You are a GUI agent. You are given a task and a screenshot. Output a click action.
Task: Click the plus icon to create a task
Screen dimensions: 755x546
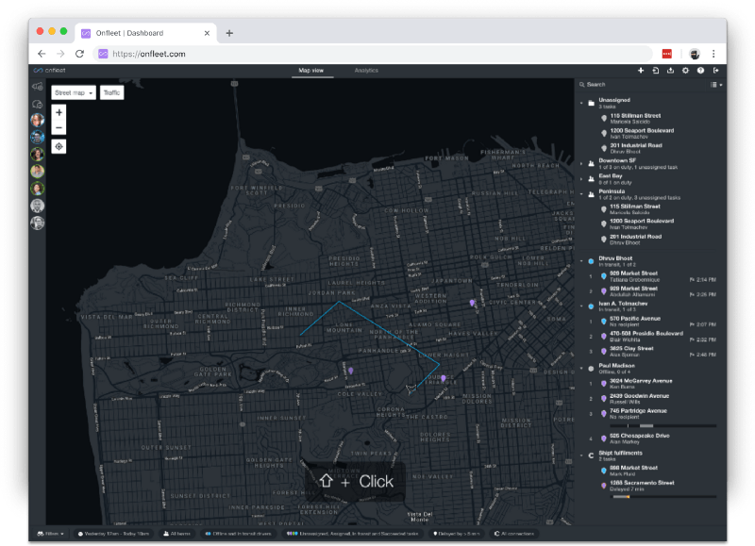(x=641, y=71)
